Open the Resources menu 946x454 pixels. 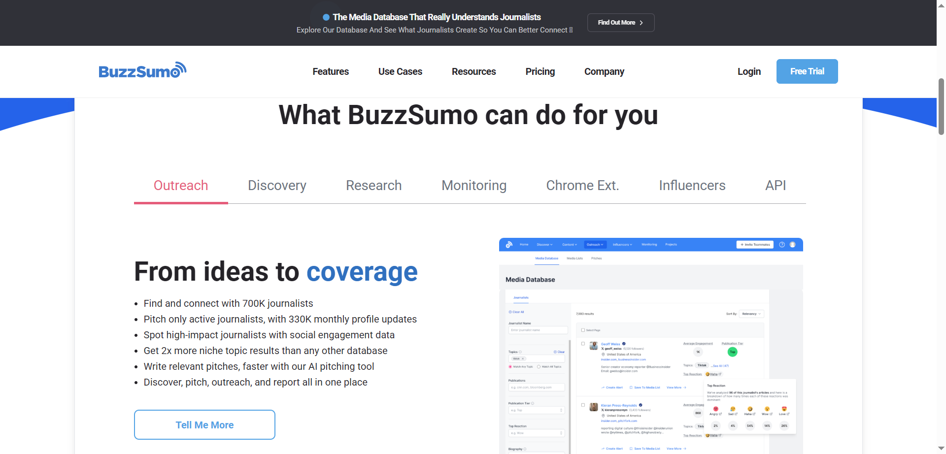[473, 71]
